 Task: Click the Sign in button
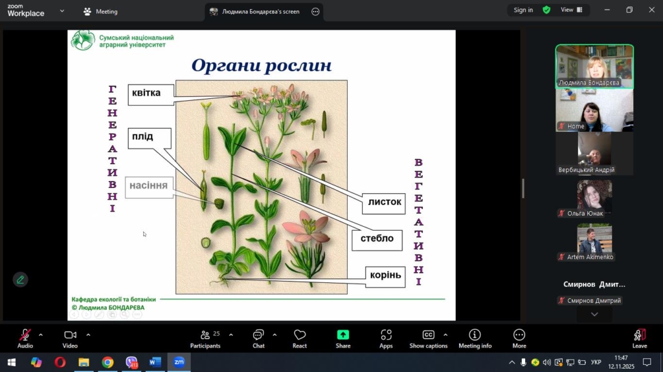523,10
